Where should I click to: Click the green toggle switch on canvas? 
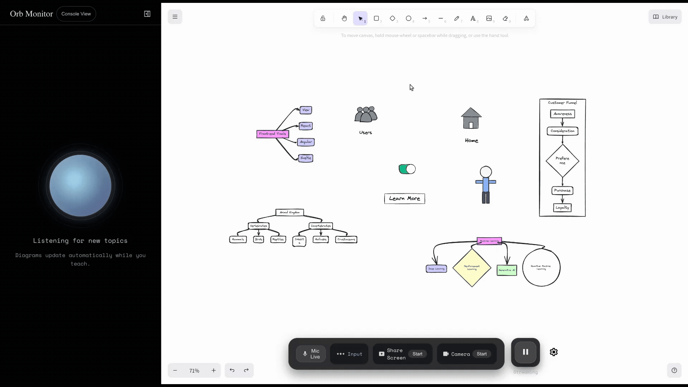407,169
